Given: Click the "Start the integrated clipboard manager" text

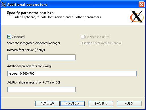Looking at the screenshot, I should coord(34,43).
